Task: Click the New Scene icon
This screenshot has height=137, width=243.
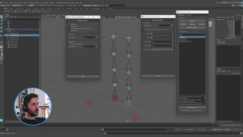Action: (x=14, y=5)
